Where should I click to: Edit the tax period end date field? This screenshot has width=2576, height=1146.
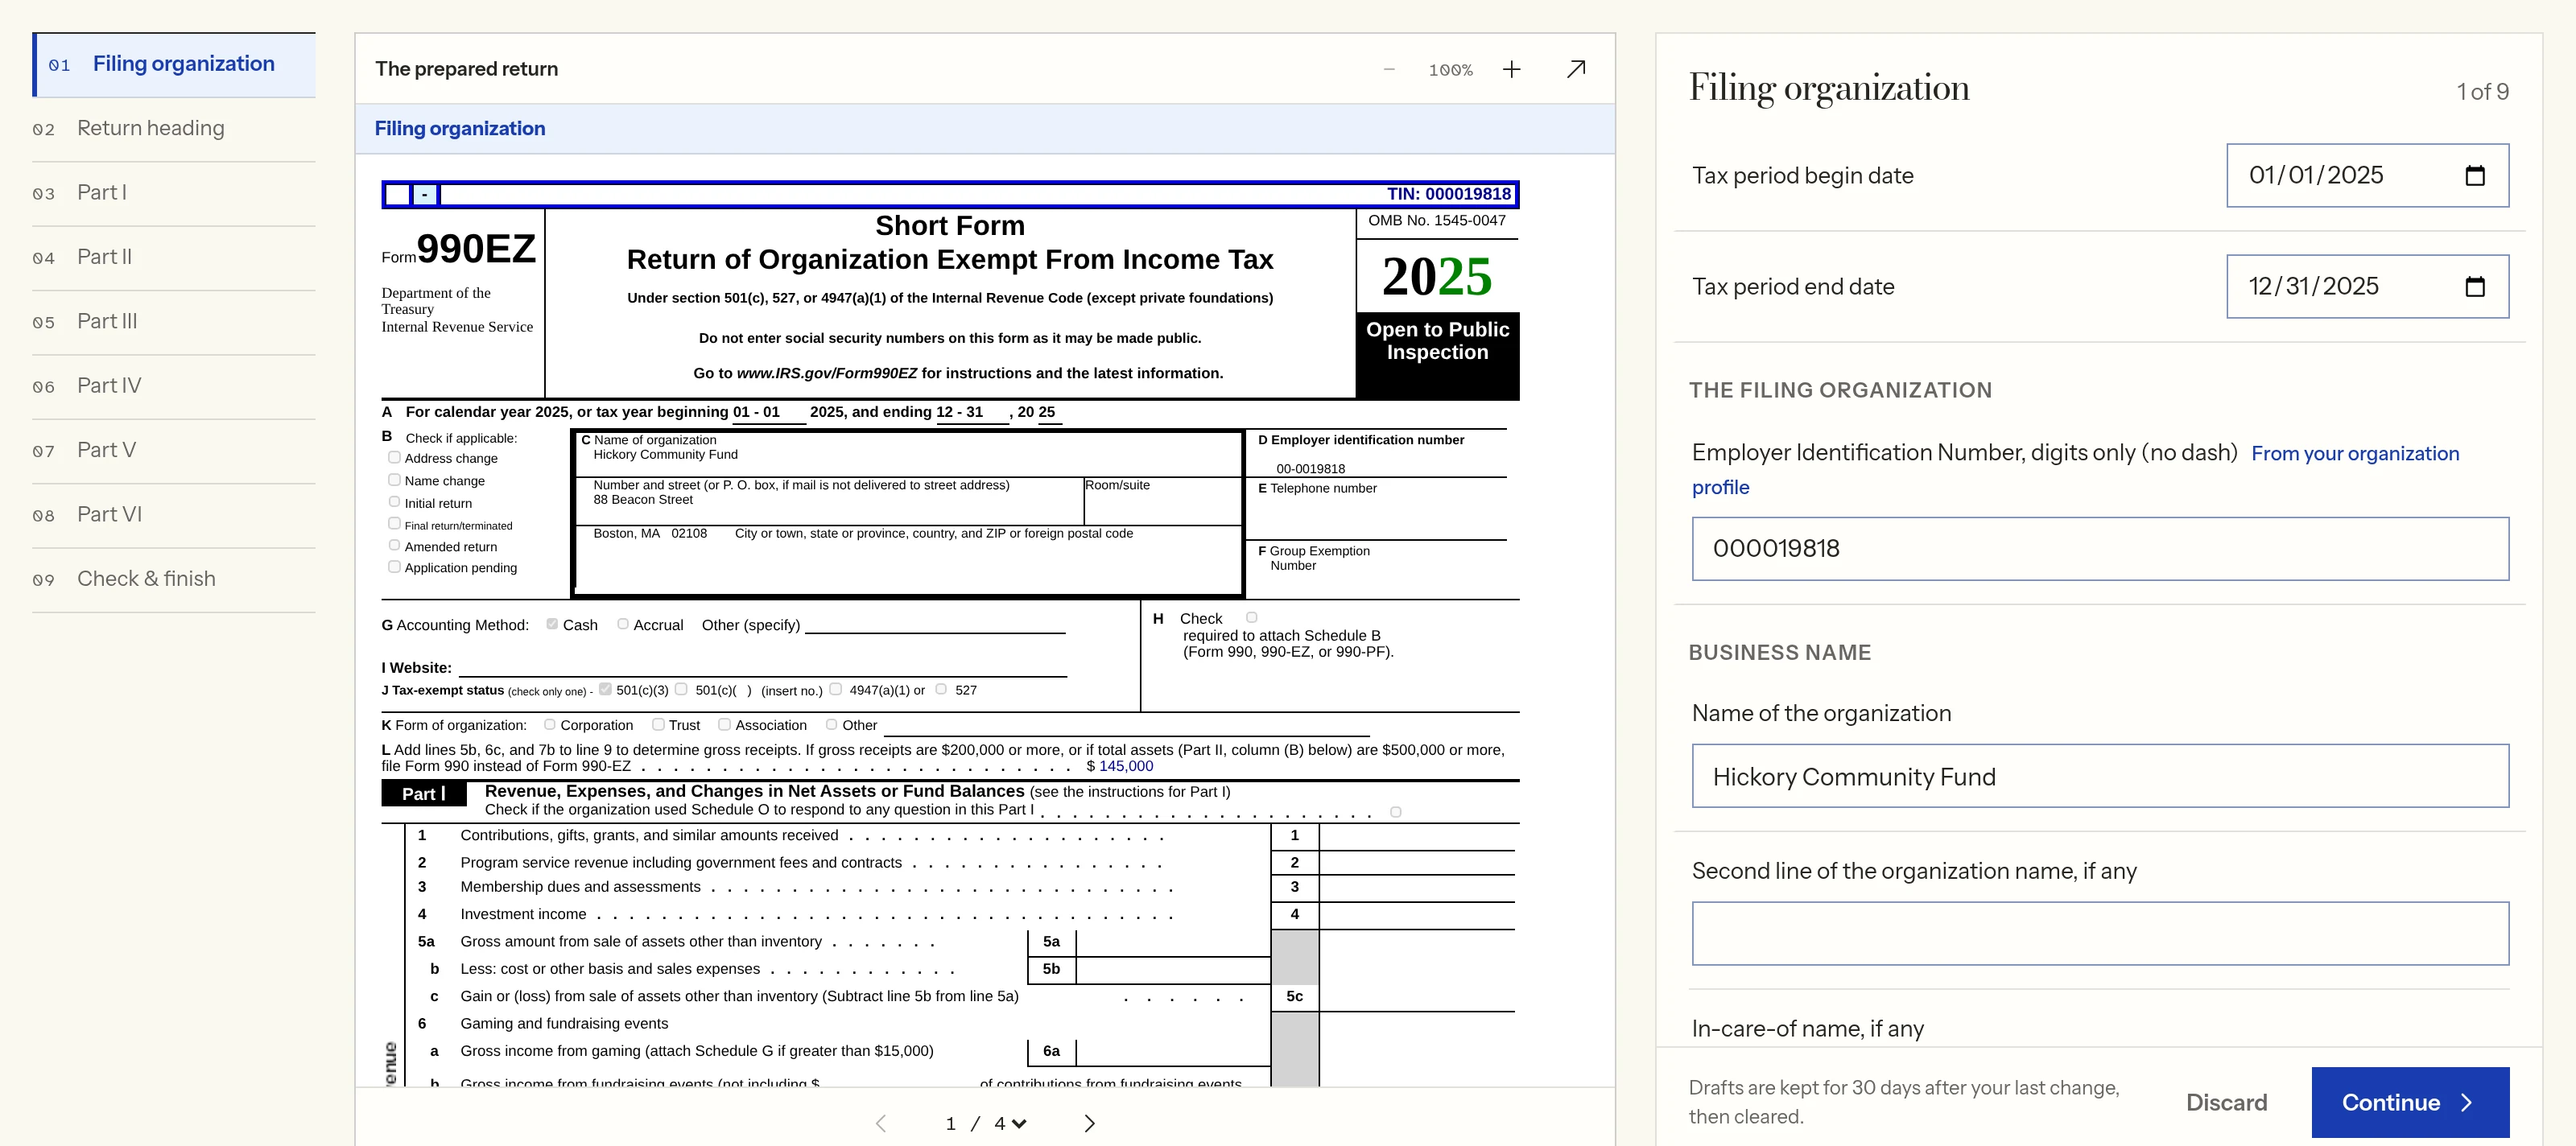(2367, 286)
